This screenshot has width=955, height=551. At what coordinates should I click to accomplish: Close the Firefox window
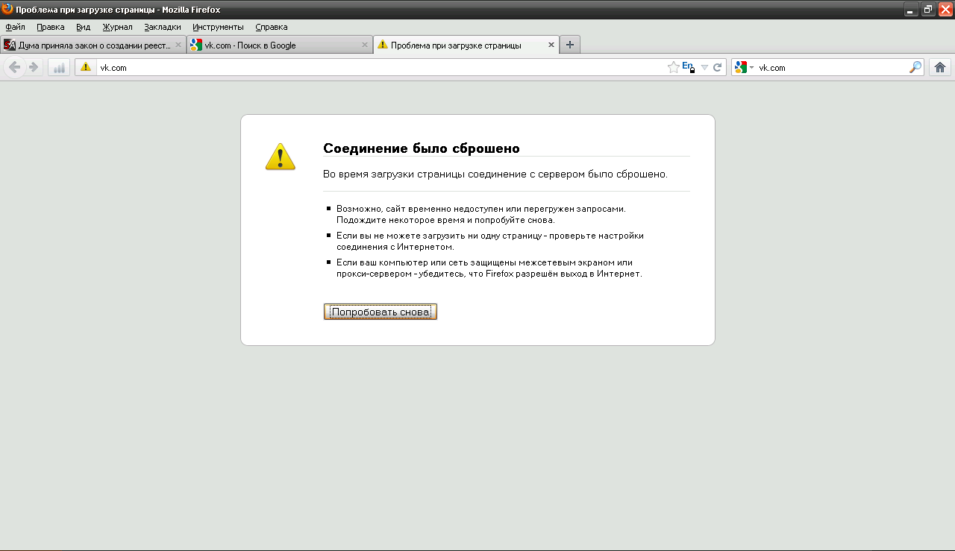click(945, 10)
